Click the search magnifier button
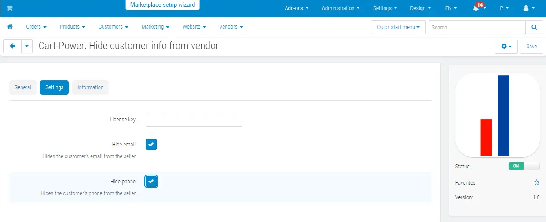This screenshot has height=222, width=546. [x=534, y=27]
